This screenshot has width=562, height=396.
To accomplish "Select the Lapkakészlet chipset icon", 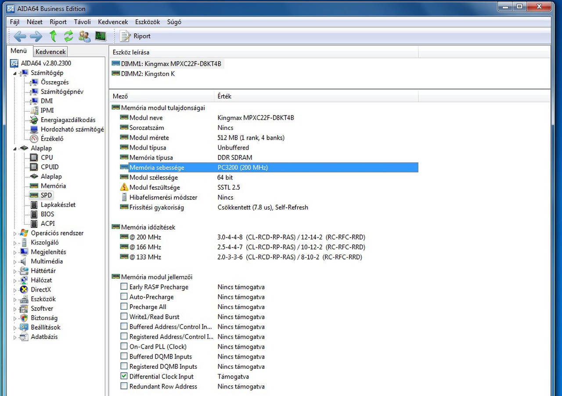I will click(34, 205).
